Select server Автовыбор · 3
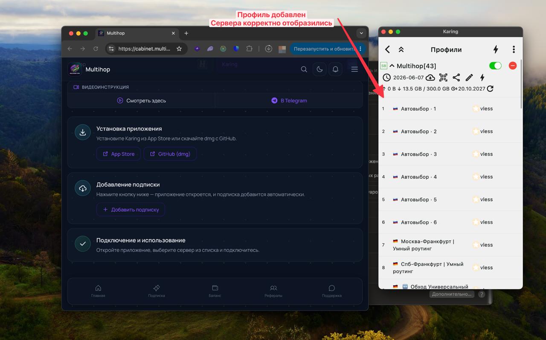This screenshot has width=546, height=340. click(x=450, y=154)
